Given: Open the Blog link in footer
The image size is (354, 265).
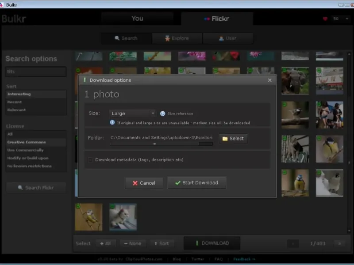Looking at the screenshot, I should [x=177, y=259].
